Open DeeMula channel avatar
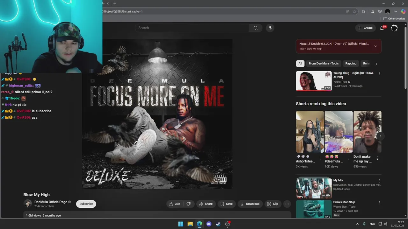The height and width of the screenshot is (229, 408). pyautogui.click(x=28, y=204)
